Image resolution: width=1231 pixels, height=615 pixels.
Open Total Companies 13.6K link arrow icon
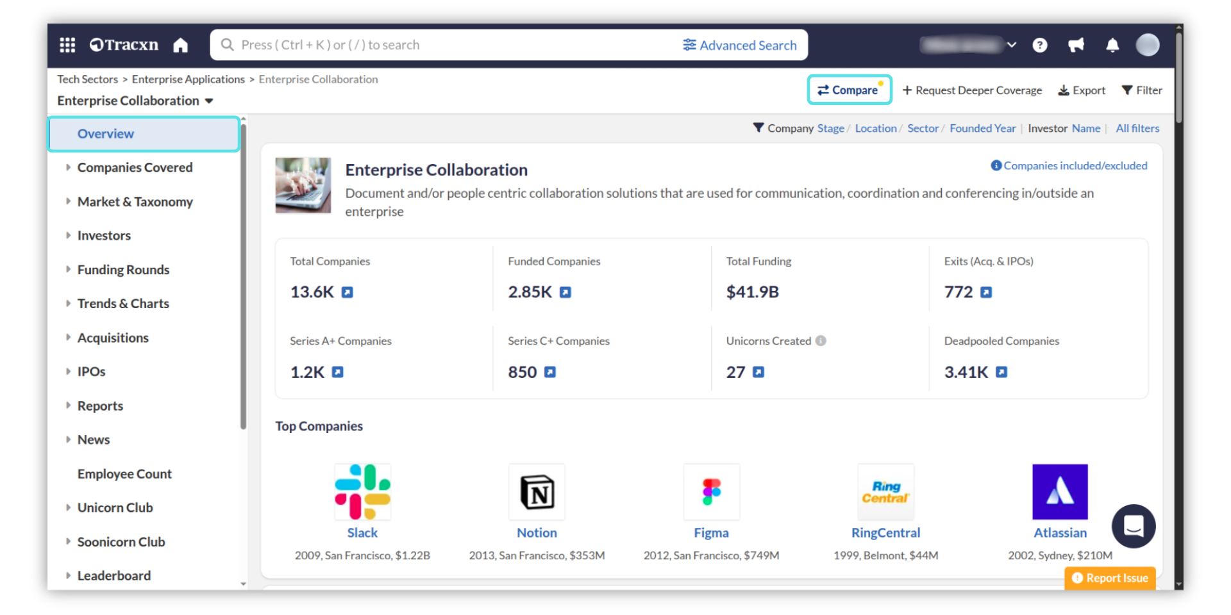coord(347,293)
